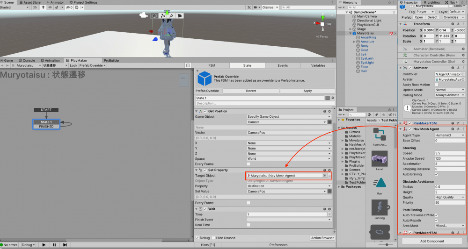
Task: Click the Prefab Open button
Action: 419,17
